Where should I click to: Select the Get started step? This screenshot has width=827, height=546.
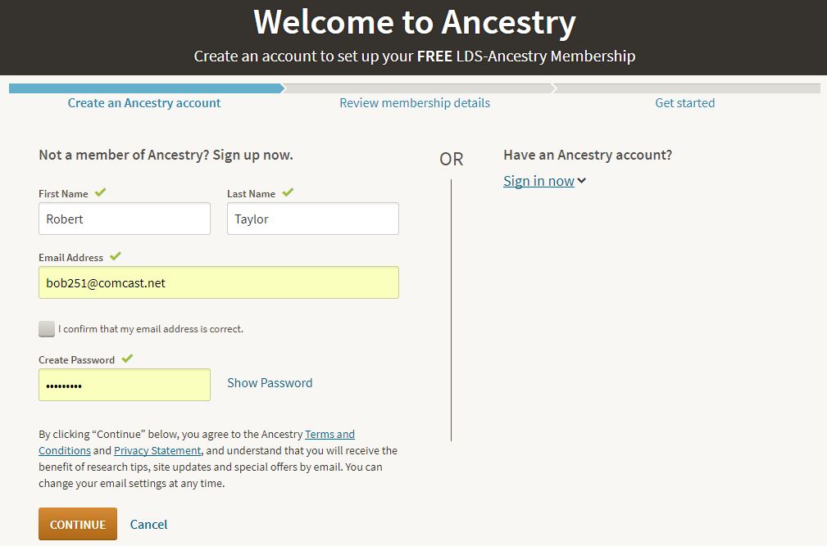pyautogui.click(x=684, y=103)
